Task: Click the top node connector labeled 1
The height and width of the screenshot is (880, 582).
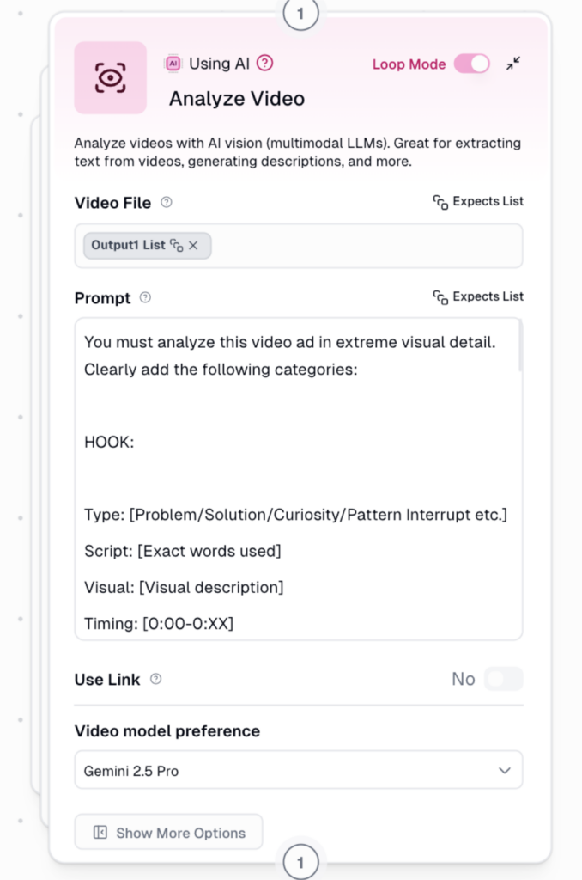Action: point(300,13)
